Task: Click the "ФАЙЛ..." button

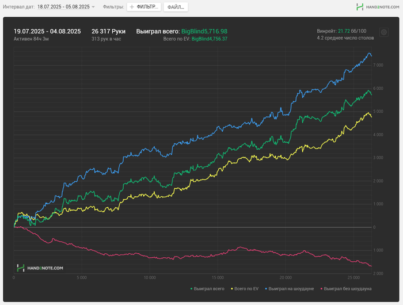Action: [x=176, y=7]
